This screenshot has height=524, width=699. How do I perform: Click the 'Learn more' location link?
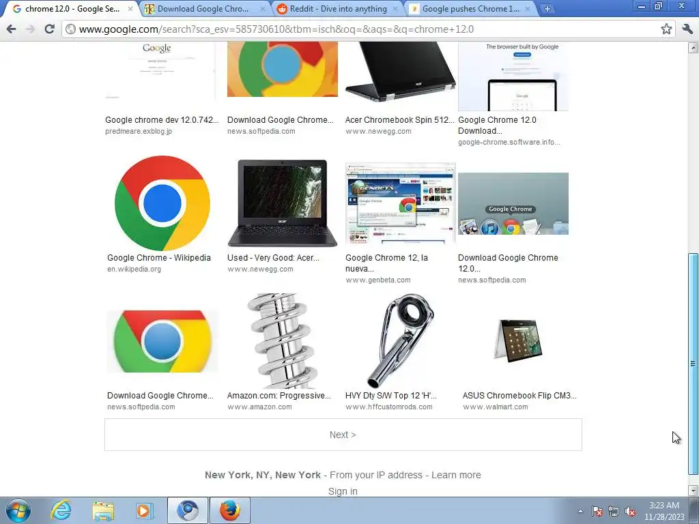456,475
